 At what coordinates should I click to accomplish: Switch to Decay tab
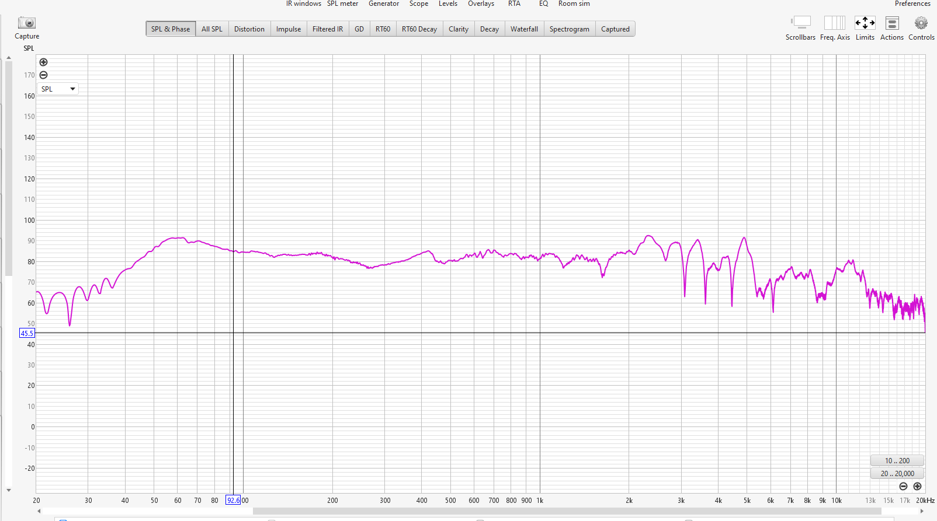tap(490, 29)
